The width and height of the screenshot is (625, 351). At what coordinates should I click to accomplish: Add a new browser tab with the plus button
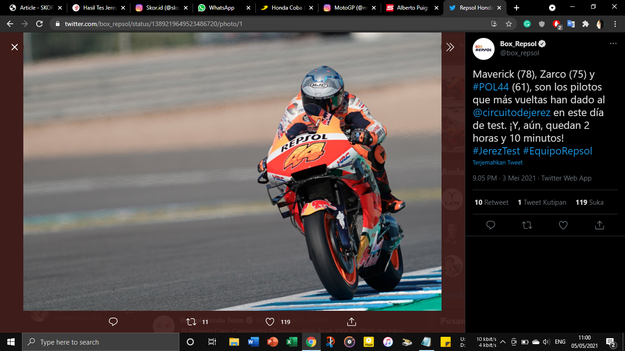517,8
